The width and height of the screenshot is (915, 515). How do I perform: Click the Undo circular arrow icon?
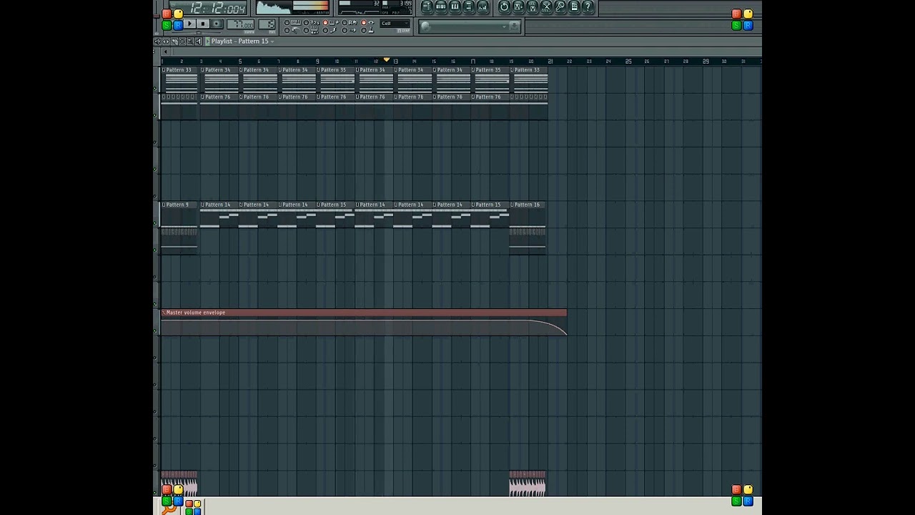[x=505, y=7]
